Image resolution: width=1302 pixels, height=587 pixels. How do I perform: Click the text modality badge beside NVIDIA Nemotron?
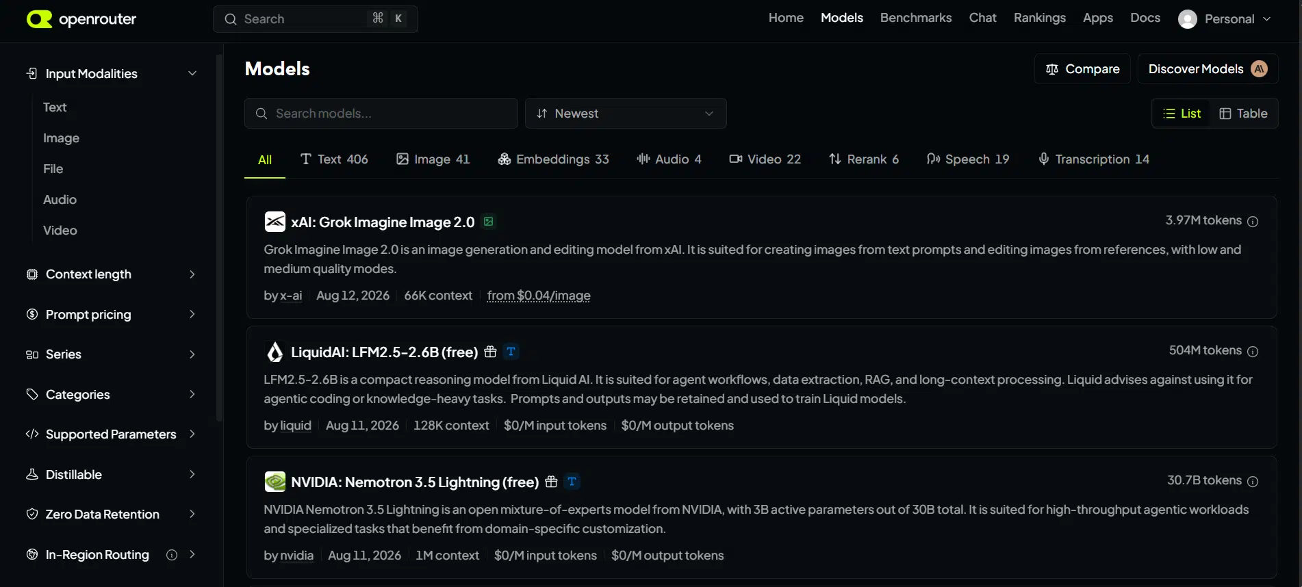(572, 482)
